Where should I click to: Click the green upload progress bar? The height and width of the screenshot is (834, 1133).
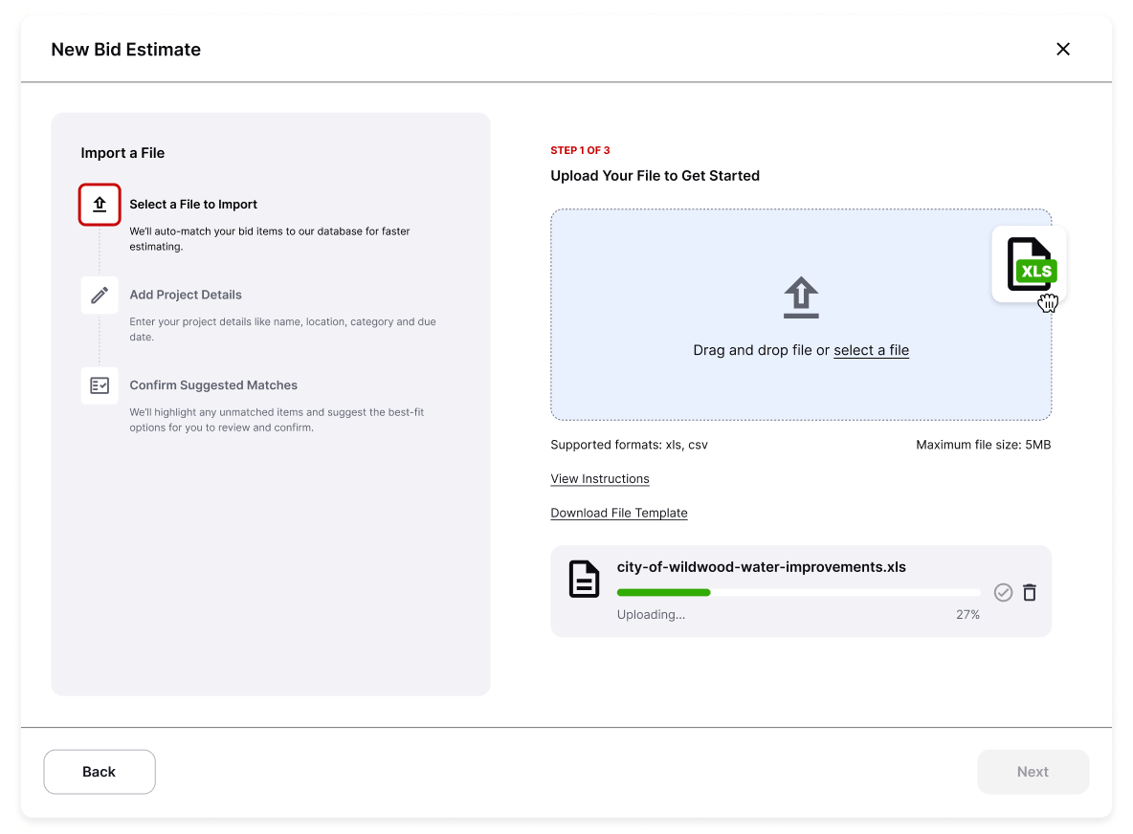tap(664, 593)
